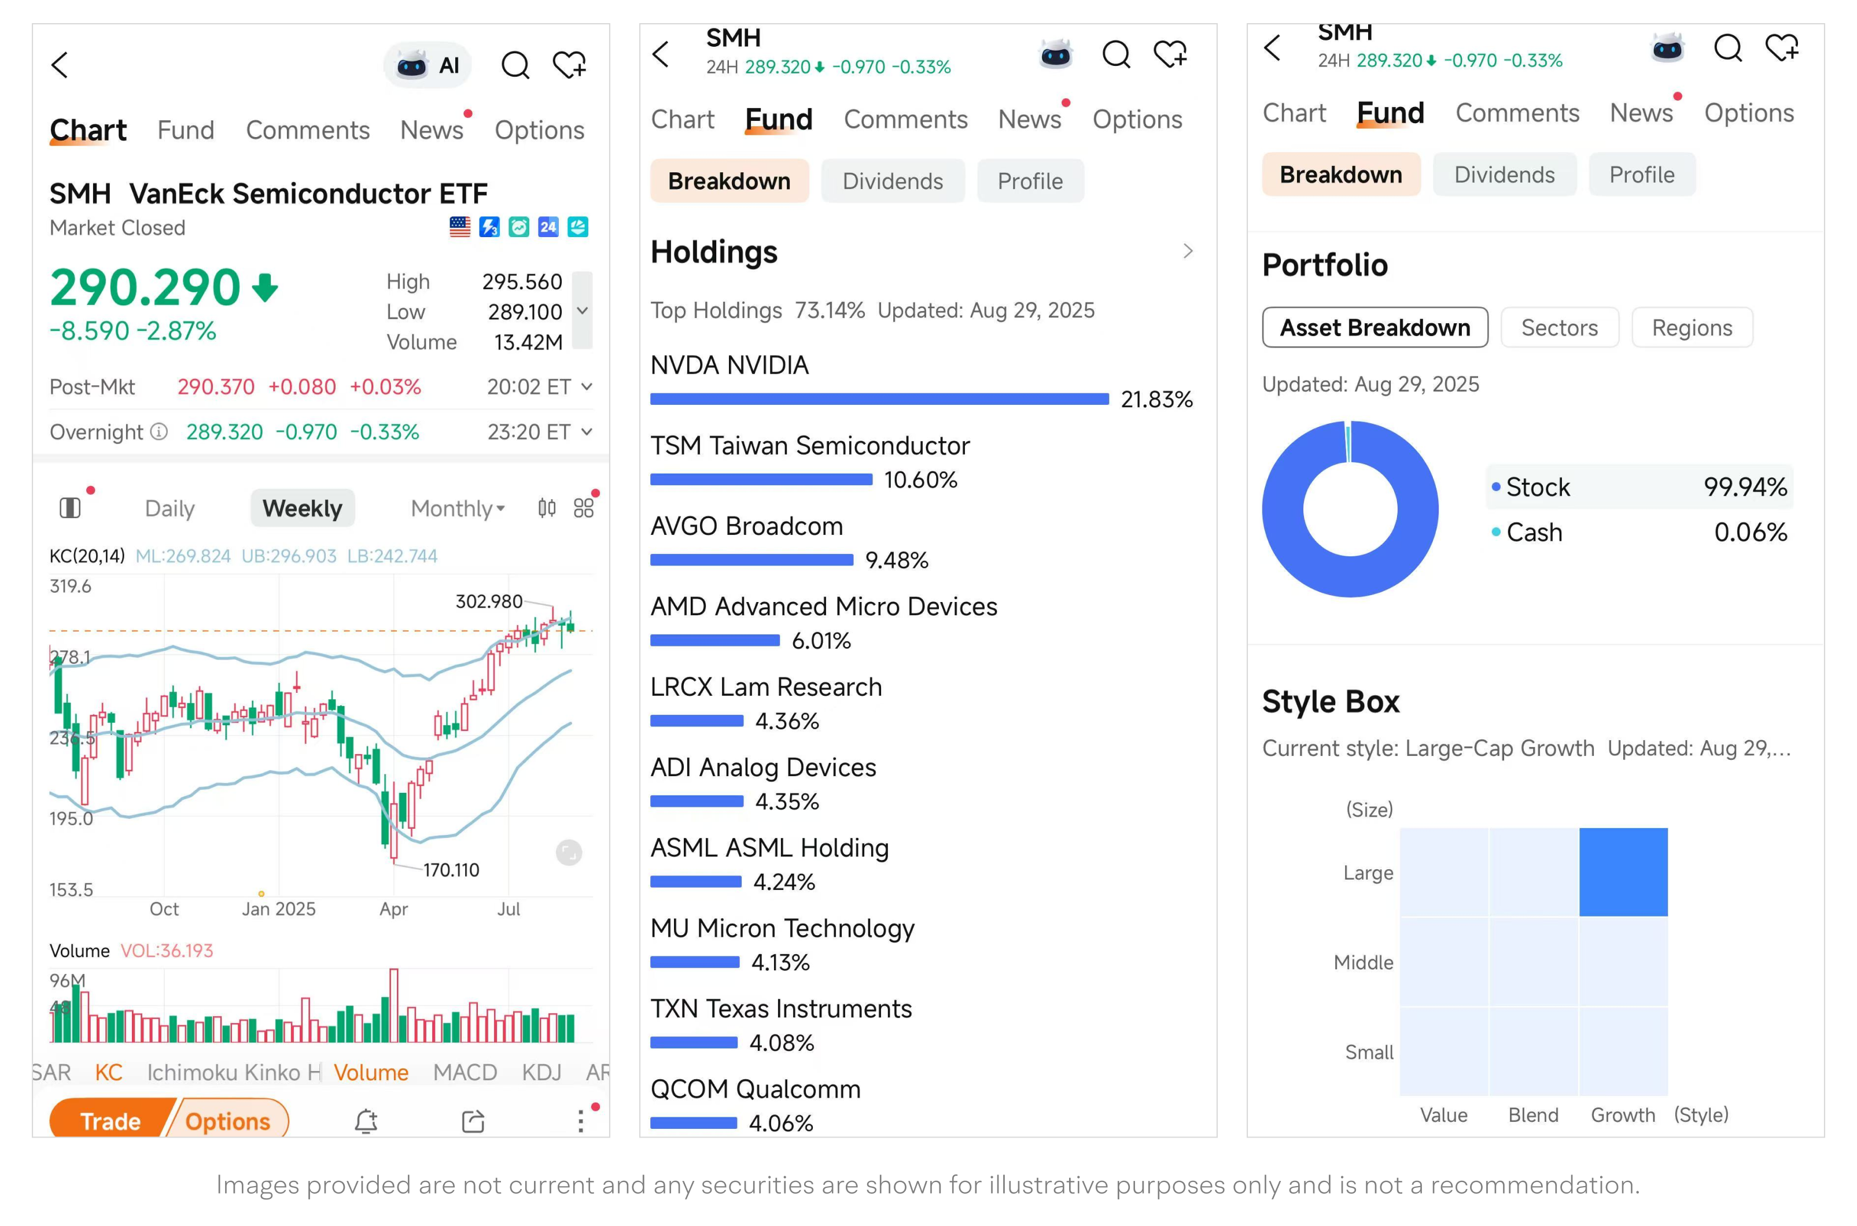Set a price alert with the bell icon
The height and width of the screenshot is (1226, 1857).
click(366, 1120)
